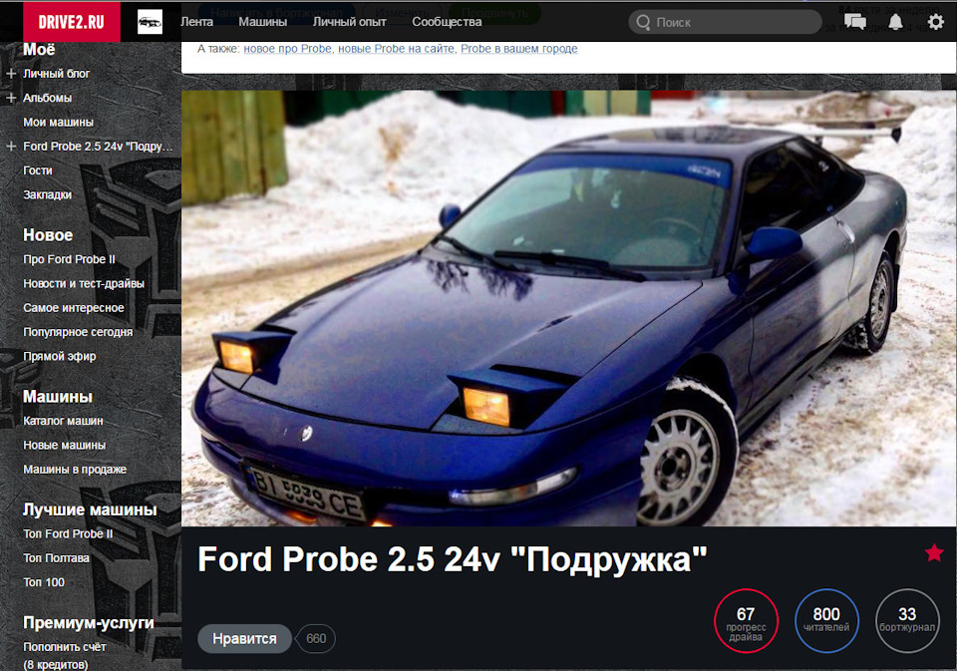Open Топ Полтава link
Viewport: 957px width, 671px height.
[56, 558]
